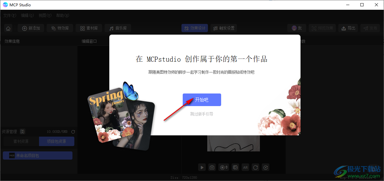The height and width of the screenshot is (181, 384).
Task: Click the play preview button
Action: pos(202,167)
